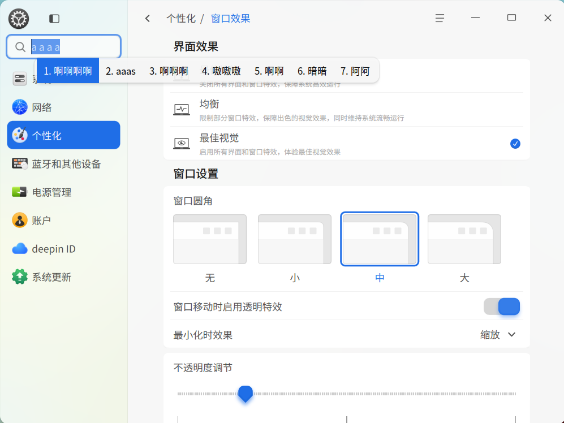564x423 pixels.
Task: Open the hamburger main menu
Action: click(x=440, y=18)
